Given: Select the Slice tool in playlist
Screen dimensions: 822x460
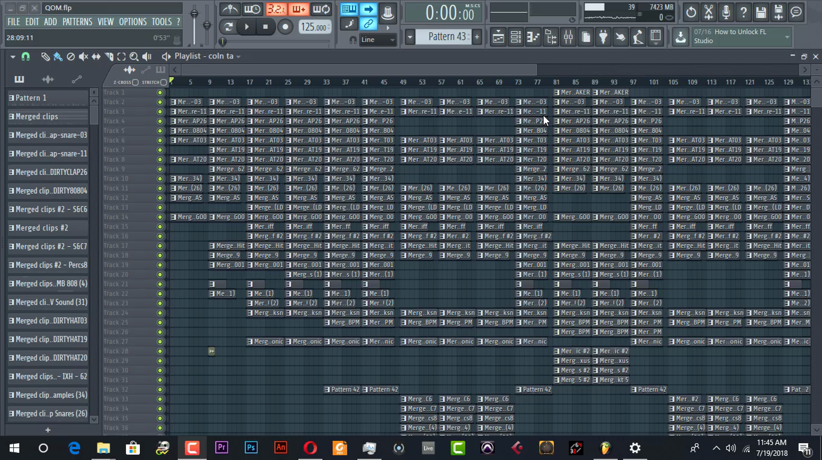Looking at the screenshot, I should pos(109,57).
